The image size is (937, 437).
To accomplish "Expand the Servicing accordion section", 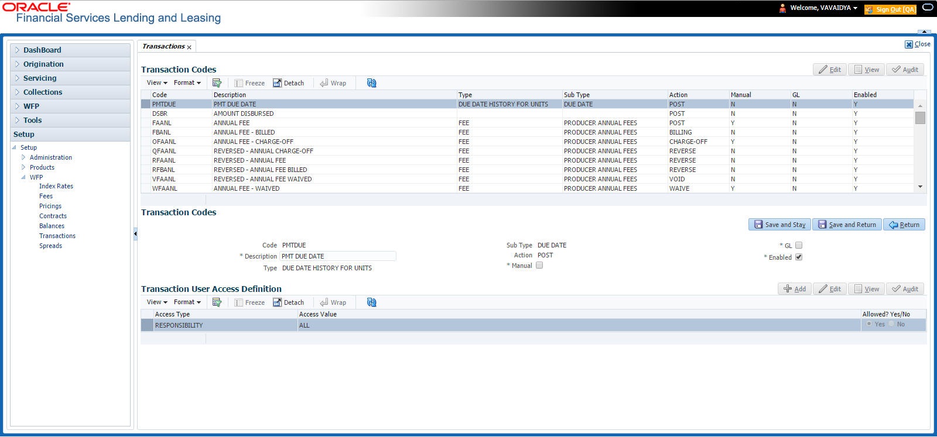I will pos(70,78).
